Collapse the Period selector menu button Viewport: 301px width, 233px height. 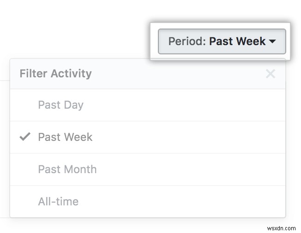pyautogui.click(x=222, y=41)
